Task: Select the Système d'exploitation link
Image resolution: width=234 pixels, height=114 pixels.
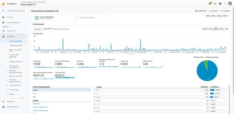Action: click(40, 107)
